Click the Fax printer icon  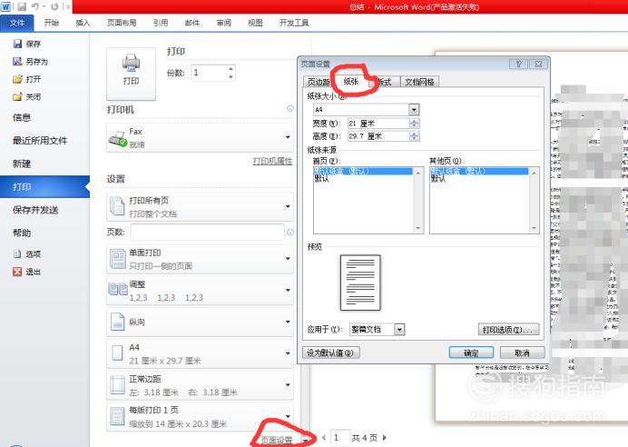[118, 139]
